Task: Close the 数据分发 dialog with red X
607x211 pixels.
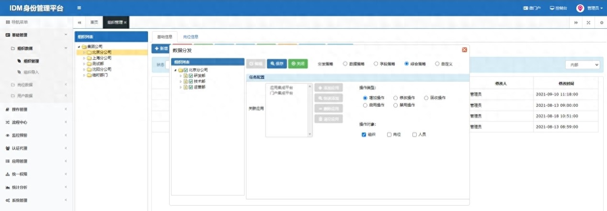Action: [464, 50]
